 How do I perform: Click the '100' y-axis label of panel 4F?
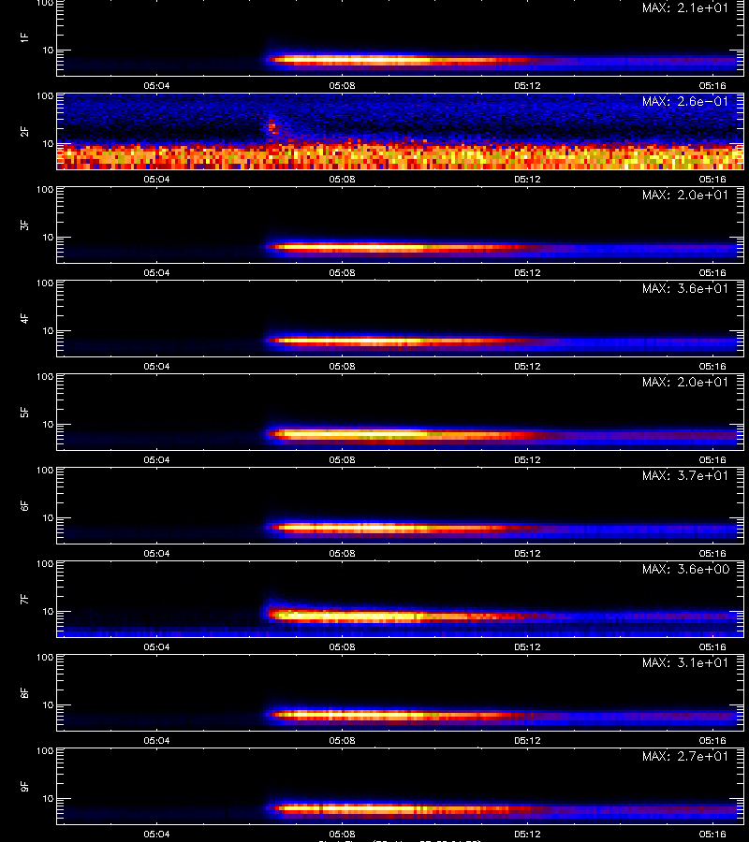[45, 283]
